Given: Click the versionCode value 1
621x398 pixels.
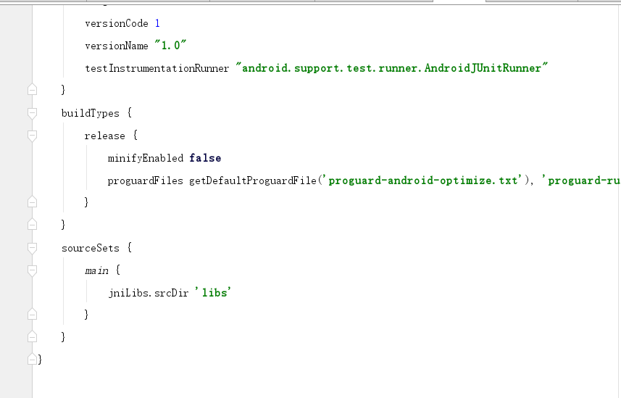Looking at the screenshot, I should pyautogui.click(x=157, y=23).
